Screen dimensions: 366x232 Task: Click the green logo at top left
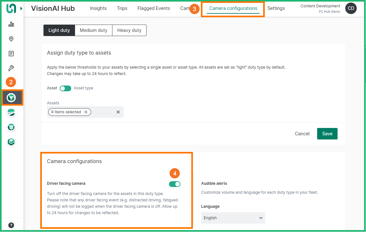point(11,9)
